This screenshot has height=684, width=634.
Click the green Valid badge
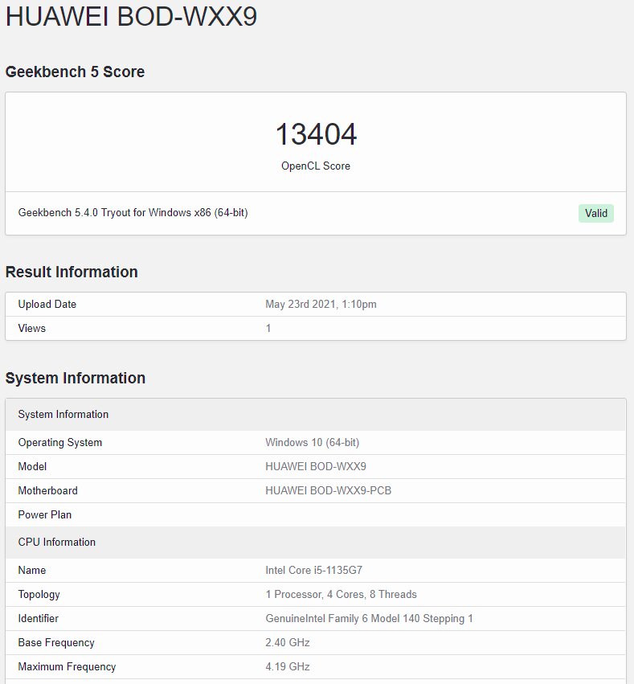pos(596,213)
